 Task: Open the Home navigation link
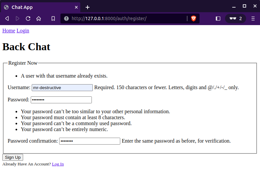pos(9,31)
